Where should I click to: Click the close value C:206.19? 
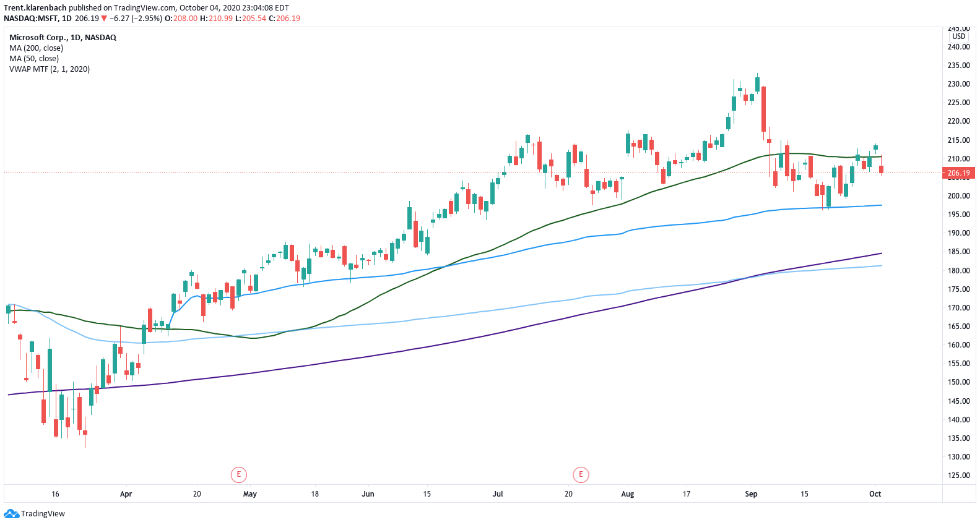284,19
